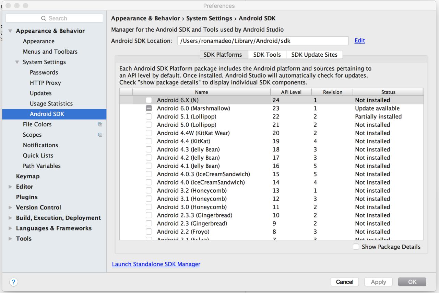439x293 pixels.
Task: Collapse the System Settings tree node
Action: click(x=17, y=62)
